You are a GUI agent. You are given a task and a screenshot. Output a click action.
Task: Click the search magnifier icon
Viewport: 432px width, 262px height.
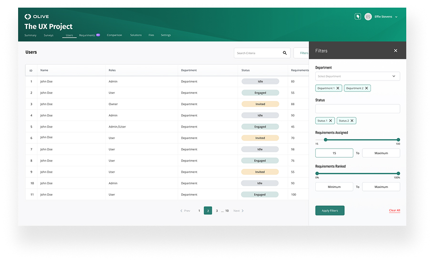tap(285, 53)
